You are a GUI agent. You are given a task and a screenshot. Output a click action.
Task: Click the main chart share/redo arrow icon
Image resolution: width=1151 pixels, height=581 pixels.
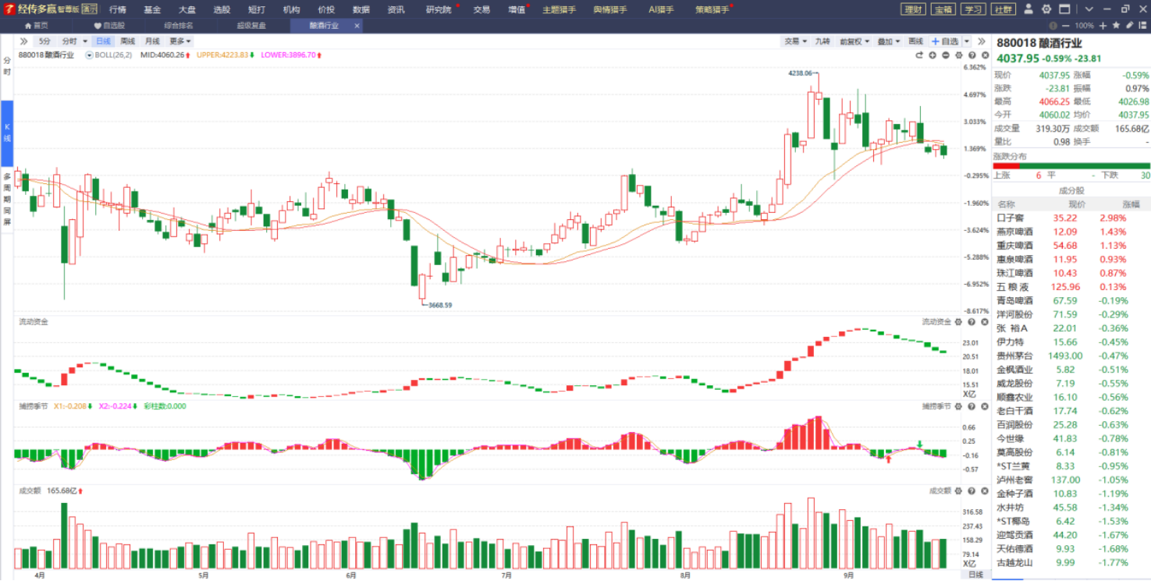919,55
